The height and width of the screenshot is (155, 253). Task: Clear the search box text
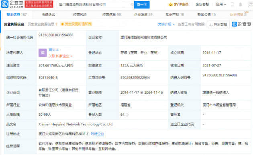[132, 4]
